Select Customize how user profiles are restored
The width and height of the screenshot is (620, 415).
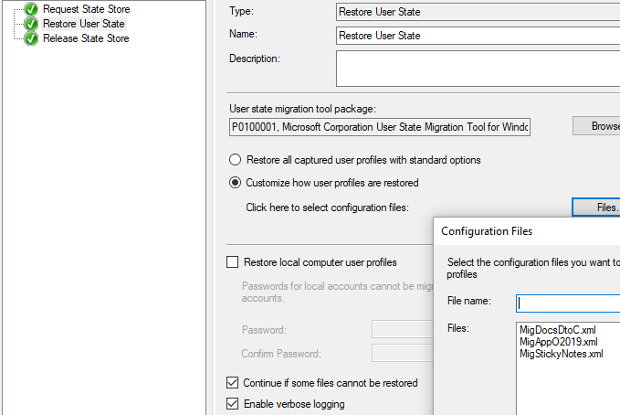(x=236, y=183)
